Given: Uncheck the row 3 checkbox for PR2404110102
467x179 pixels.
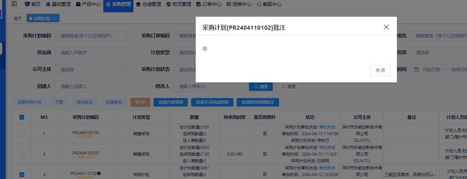Looking at the screenshot, I should click(x=22, y=175).
